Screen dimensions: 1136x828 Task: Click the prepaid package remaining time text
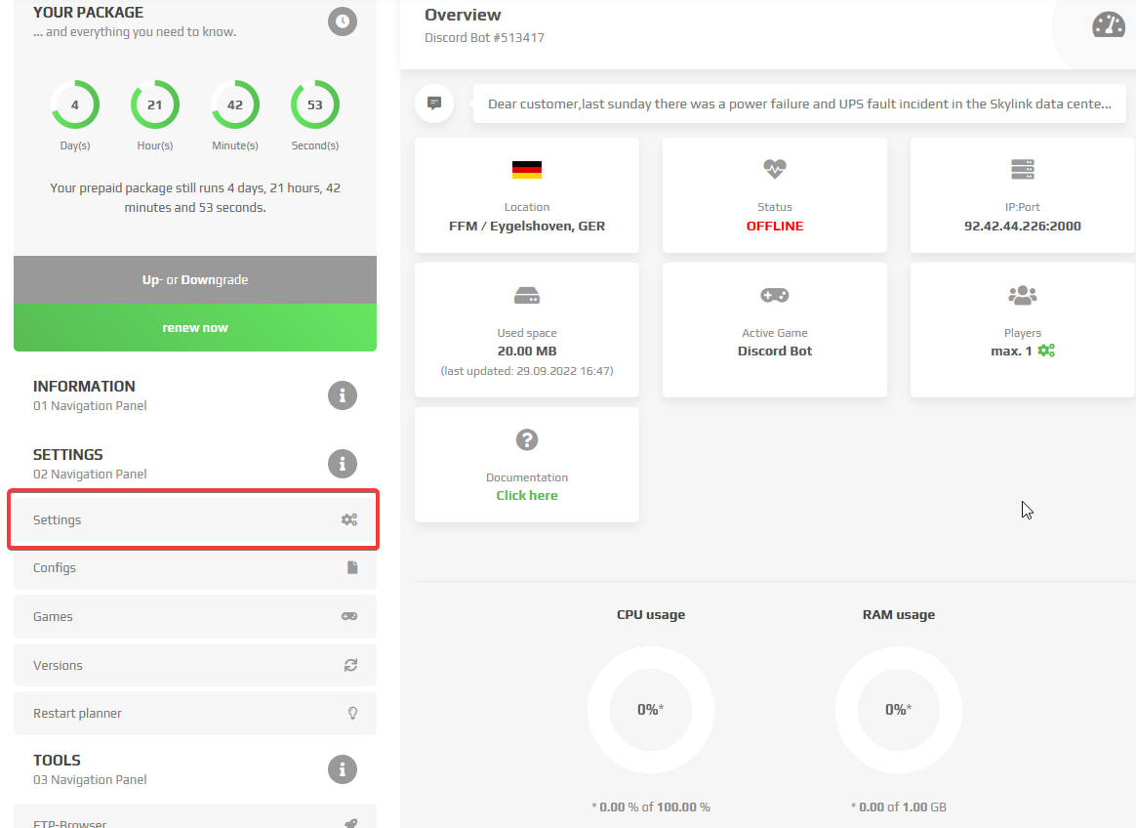coord(195,197)
